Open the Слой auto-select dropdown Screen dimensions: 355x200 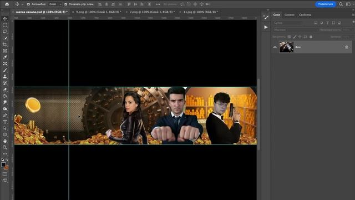point(55,4)
